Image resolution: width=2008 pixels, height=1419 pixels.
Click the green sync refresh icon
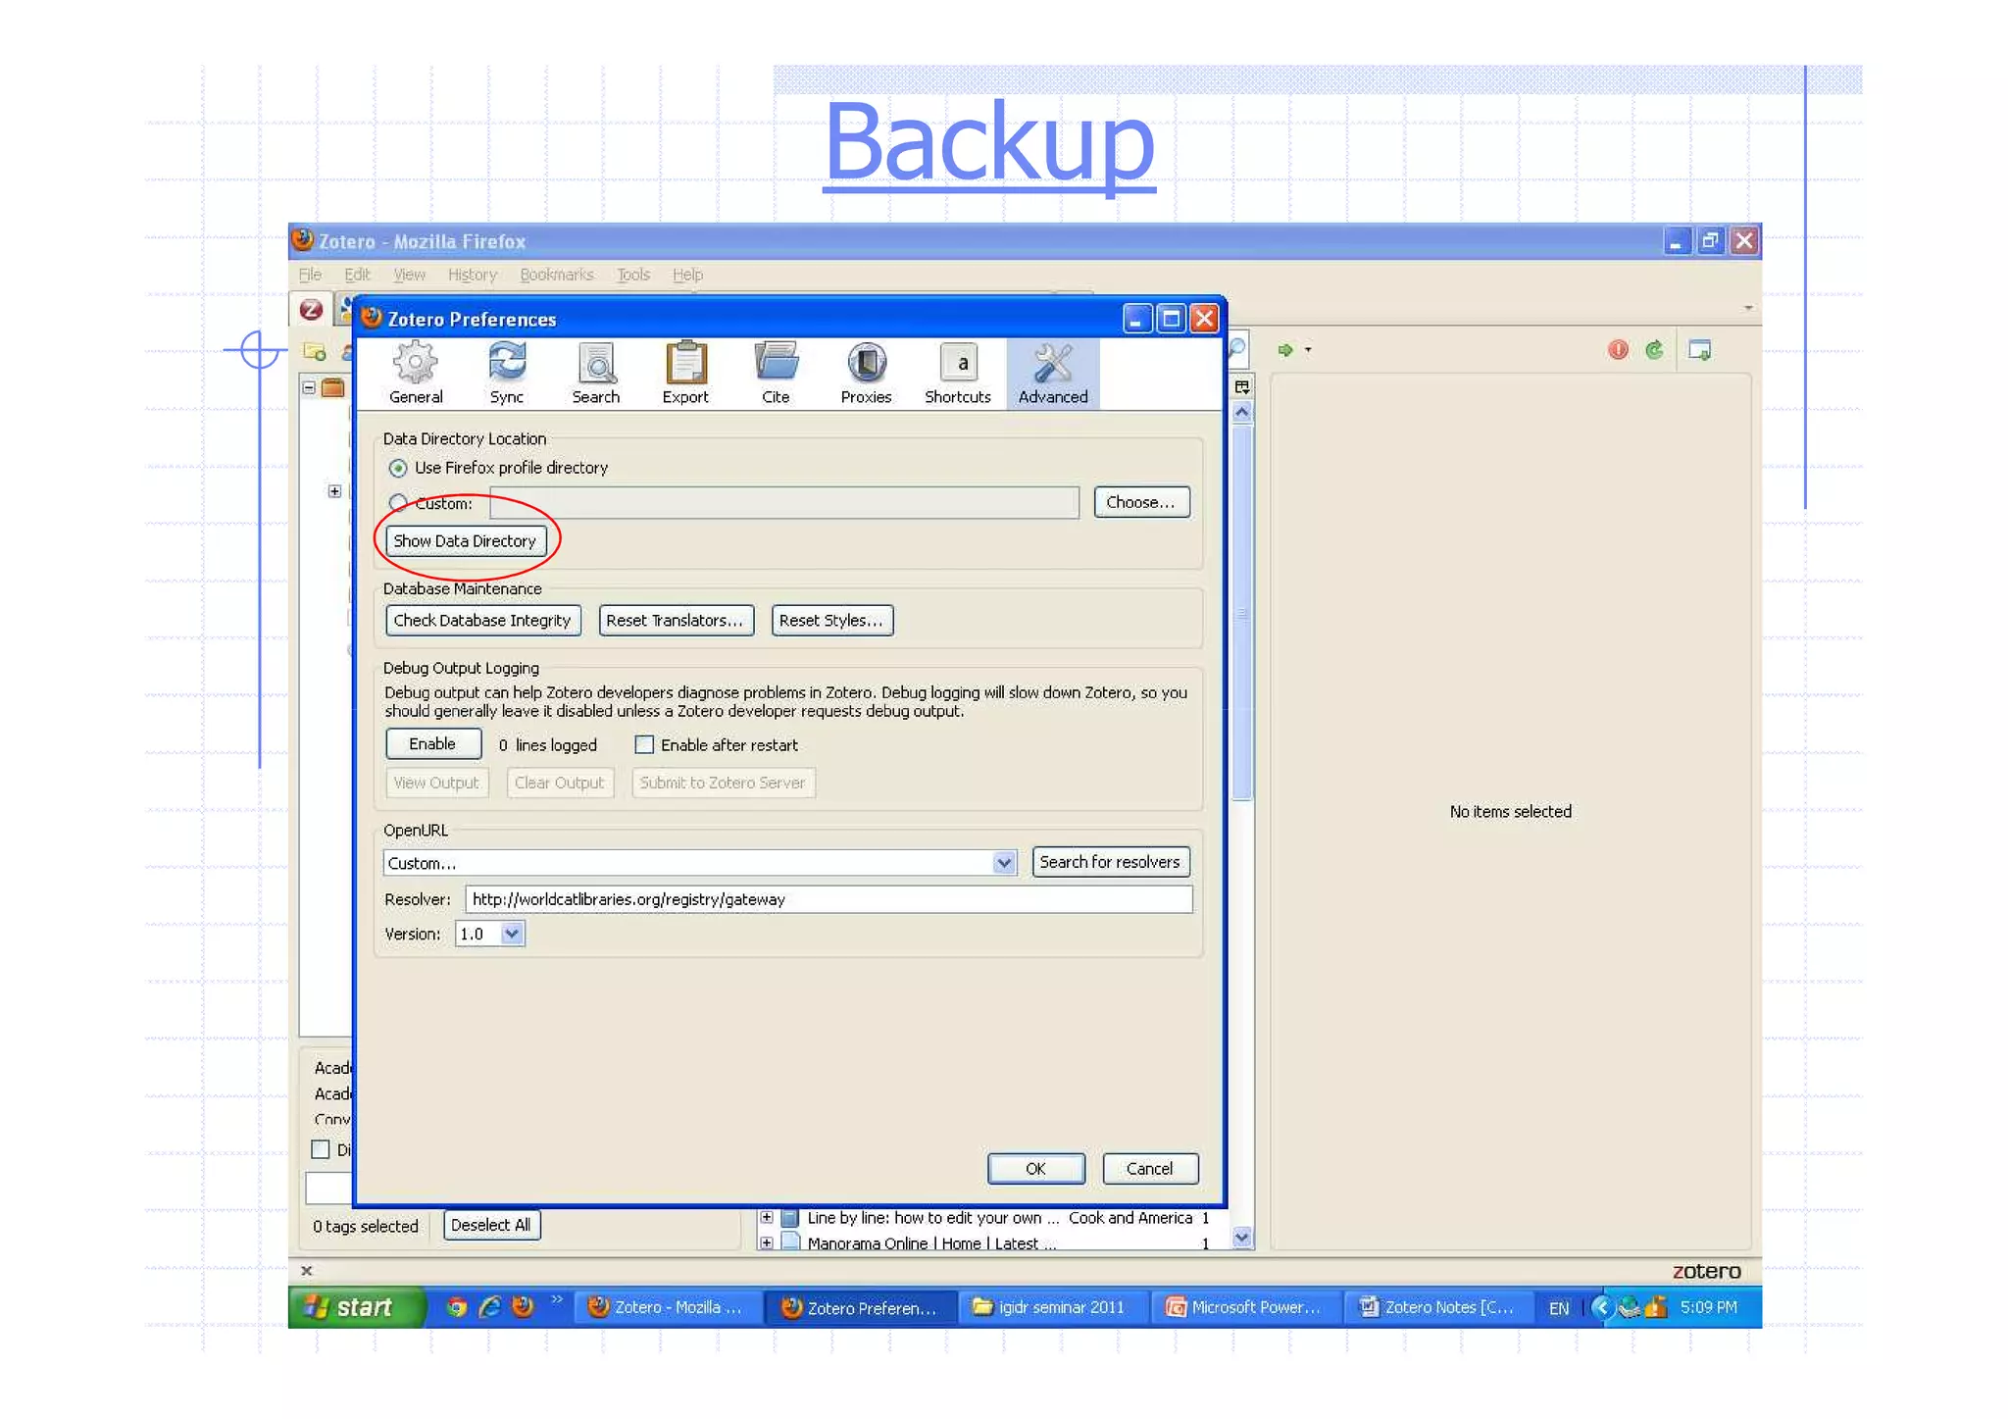(1654, 349)
